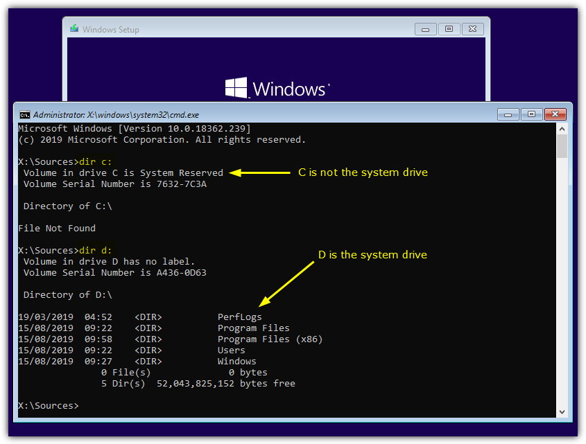This screenshot has width=586, height=444.
Task: Click serial number line '7632-7C3A'
Action: tap(114, 184)
